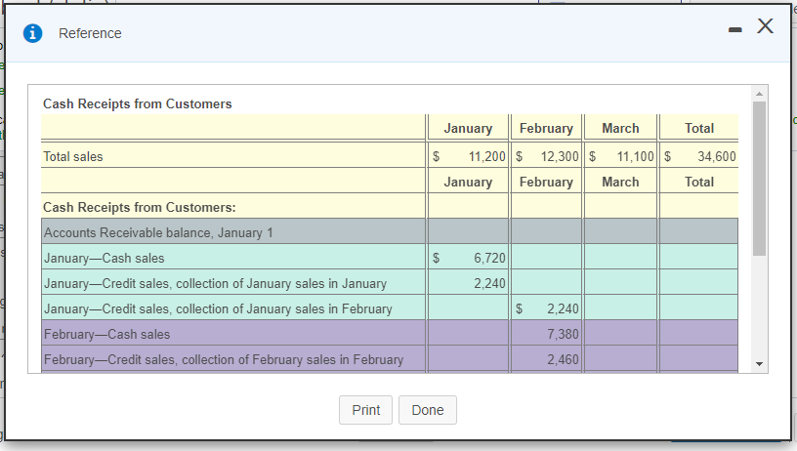Screen dimensions: 797x451
Task: Click the 'February—Cash sales' row label
Action: [106, 334]
